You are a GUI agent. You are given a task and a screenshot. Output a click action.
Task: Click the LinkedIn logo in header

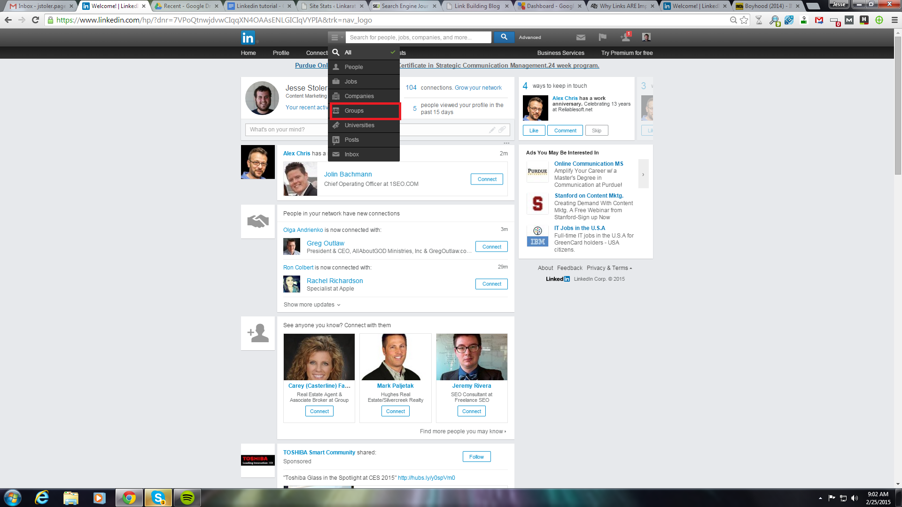pyautogui.click(x=248, y=38)
